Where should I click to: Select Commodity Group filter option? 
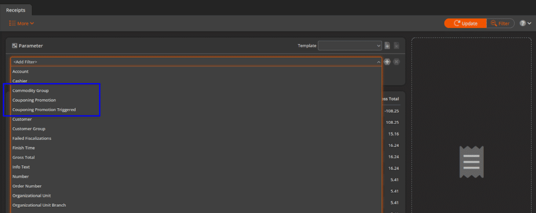[30, 90]
